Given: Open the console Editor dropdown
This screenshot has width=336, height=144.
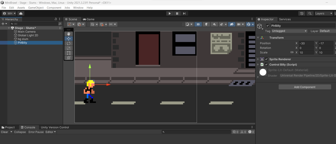Looking at the screenshot, I should [51, 132].
